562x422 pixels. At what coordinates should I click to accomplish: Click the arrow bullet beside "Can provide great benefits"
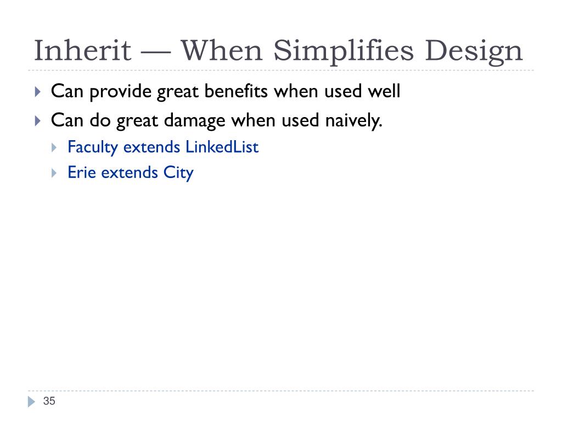click(x=38, y=92)
